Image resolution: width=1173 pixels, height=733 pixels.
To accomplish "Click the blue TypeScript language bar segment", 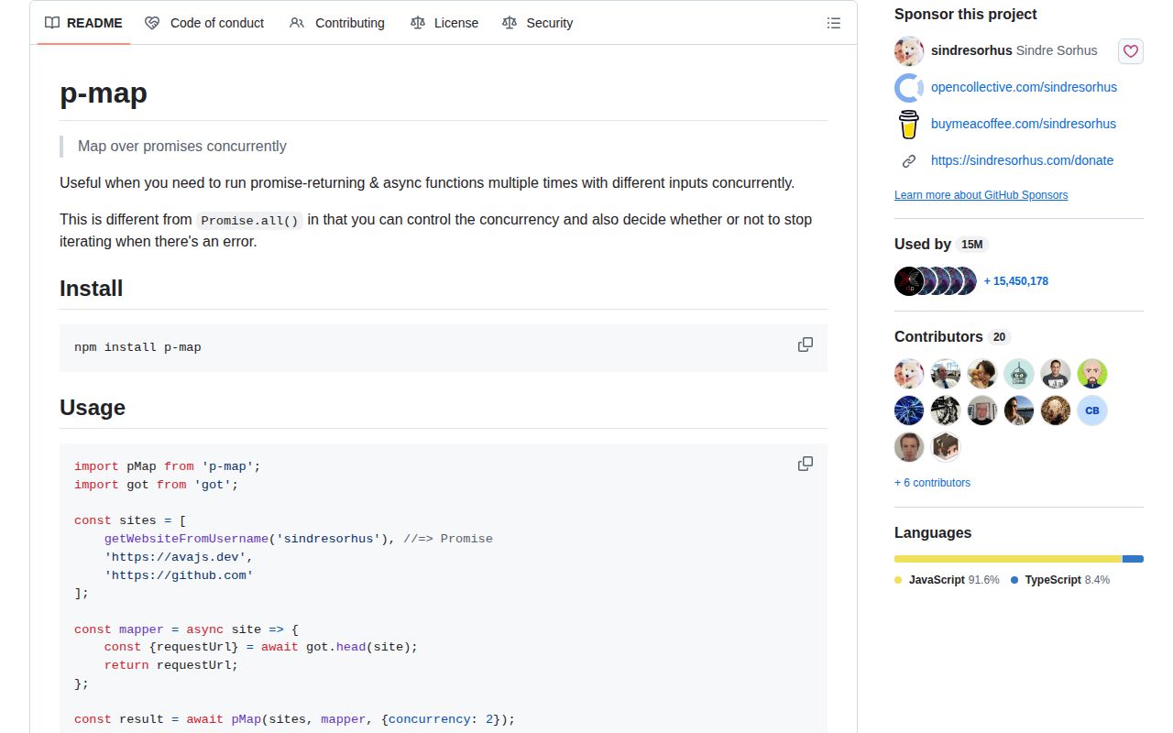I will tap(1134, 559).
